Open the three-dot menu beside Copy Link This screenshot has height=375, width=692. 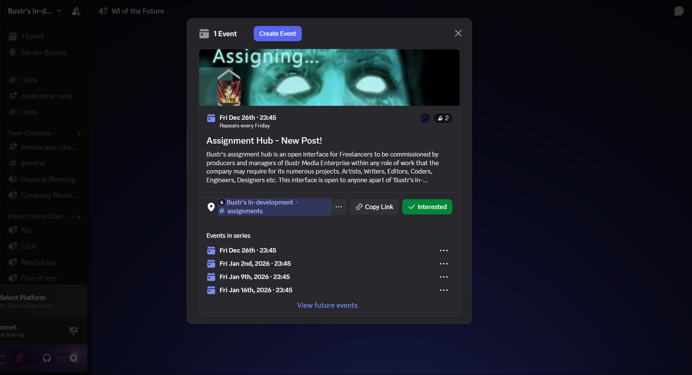click(x=339, y=207)
